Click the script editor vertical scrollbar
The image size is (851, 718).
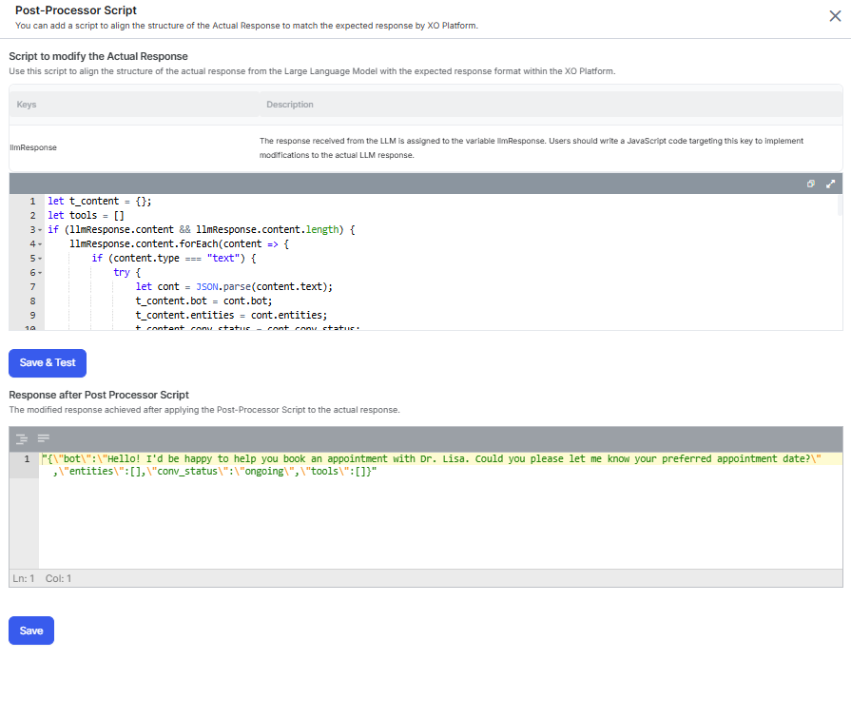tap(839, 205)
